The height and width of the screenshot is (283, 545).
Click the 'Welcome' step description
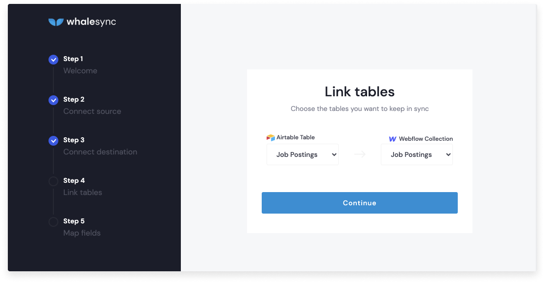[80, 71]
